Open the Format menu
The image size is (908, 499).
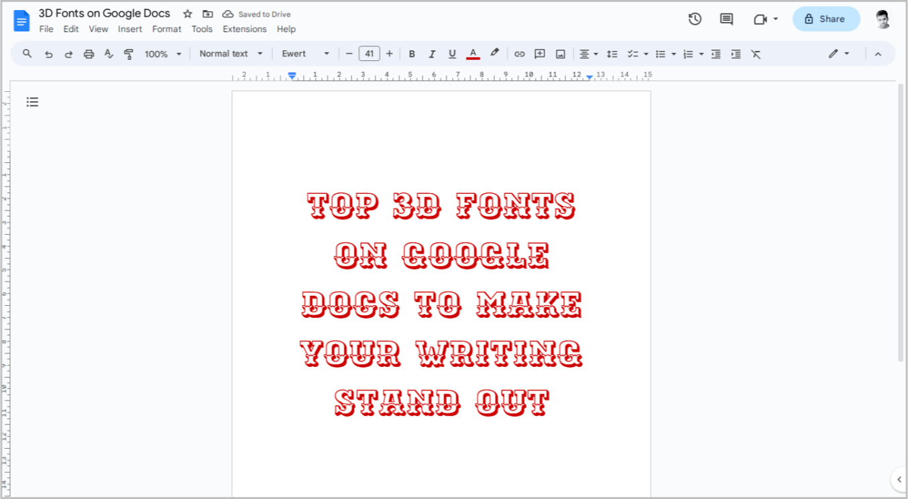166,29
